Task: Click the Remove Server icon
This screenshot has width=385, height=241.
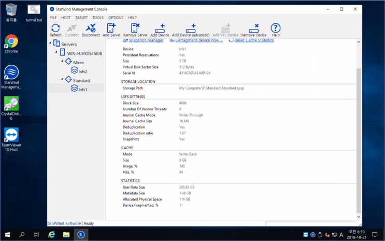Action: click(x=135, y=30)
